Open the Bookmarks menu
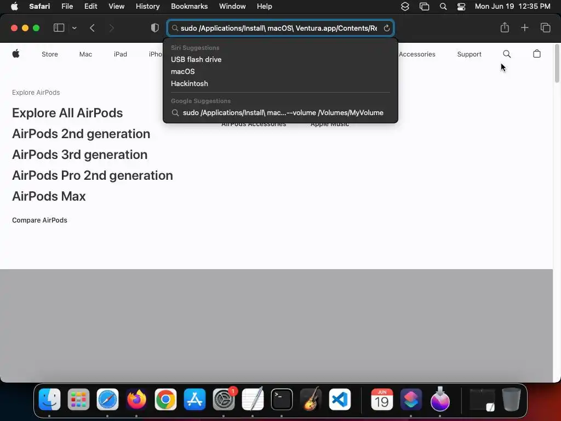This screenshot has height=421, width=561. point(189,7)
